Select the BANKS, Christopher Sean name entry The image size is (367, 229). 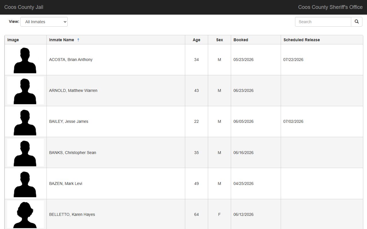tap(73, 153)
